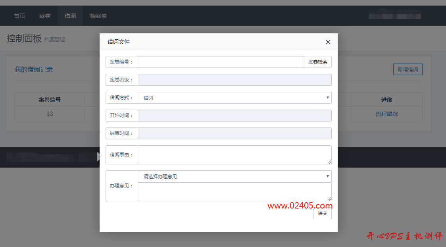Image resolution: width=446 pixels, height=247 pixels.
Task: Close the 借阅文件 dialog
Action: click(x=328, y=42)
